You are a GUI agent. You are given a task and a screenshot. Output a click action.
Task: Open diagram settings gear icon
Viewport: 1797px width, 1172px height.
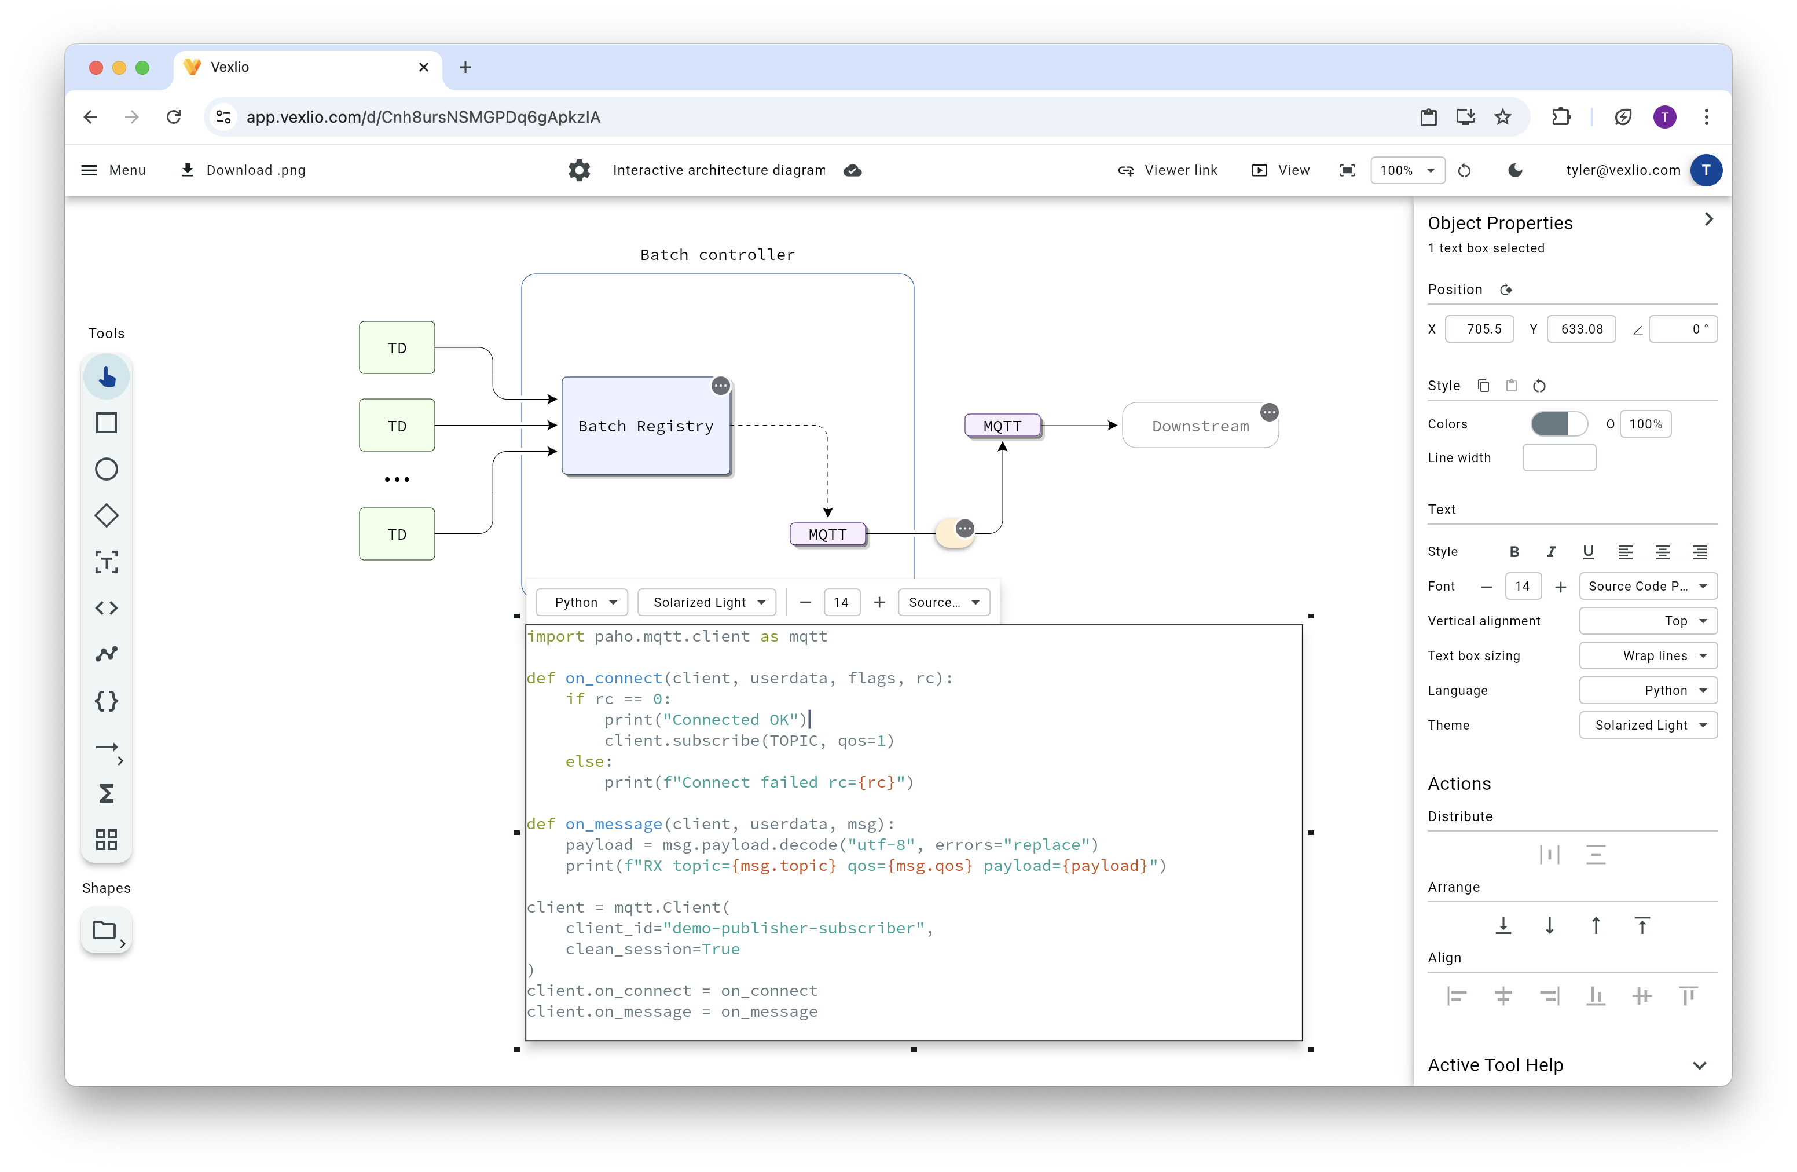(x=579, y=170)
